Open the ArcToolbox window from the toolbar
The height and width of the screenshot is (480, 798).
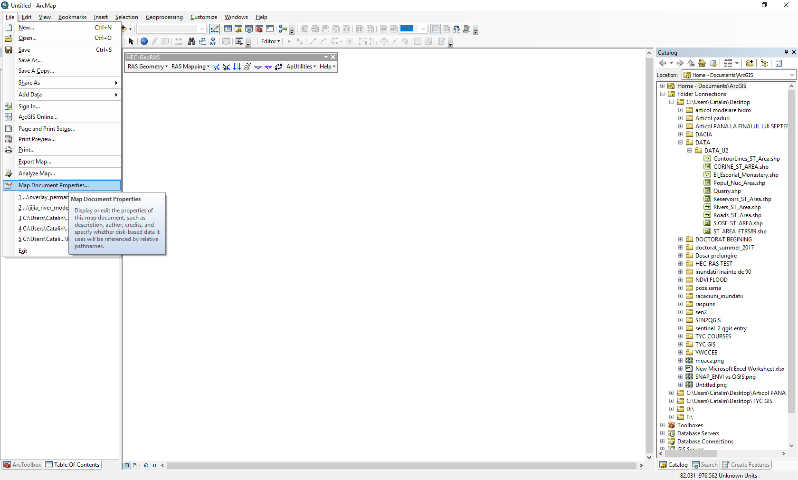pos(259,29)
